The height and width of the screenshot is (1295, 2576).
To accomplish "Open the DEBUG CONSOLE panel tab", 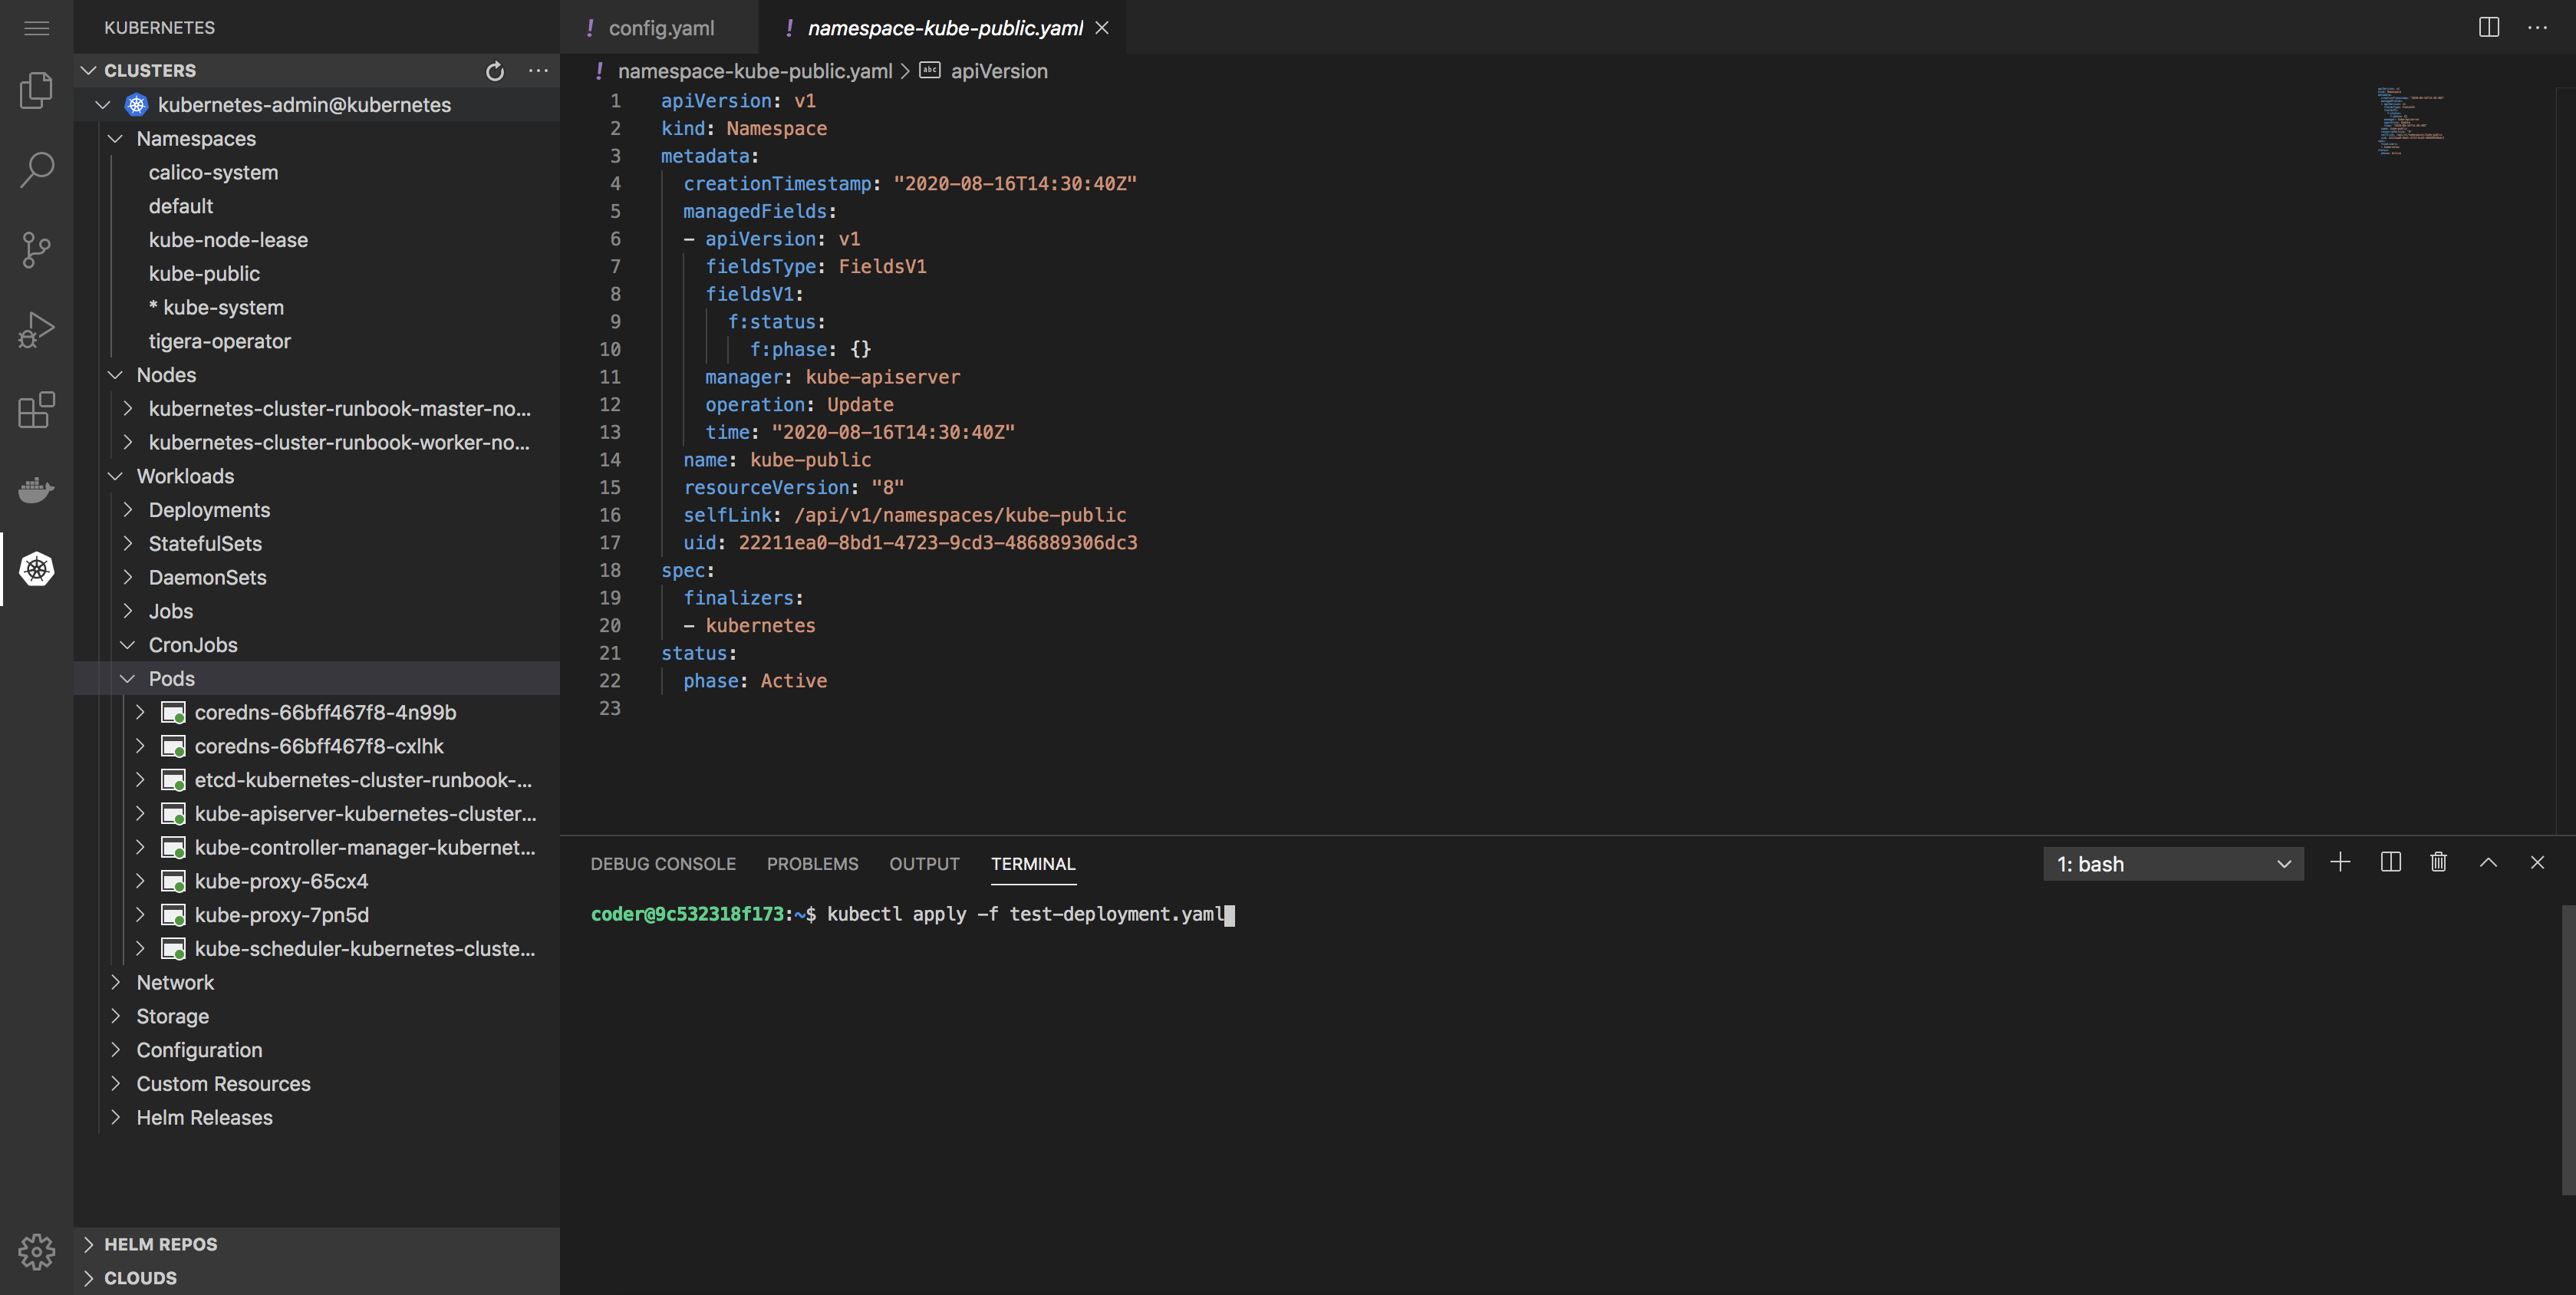I will 663,864.
